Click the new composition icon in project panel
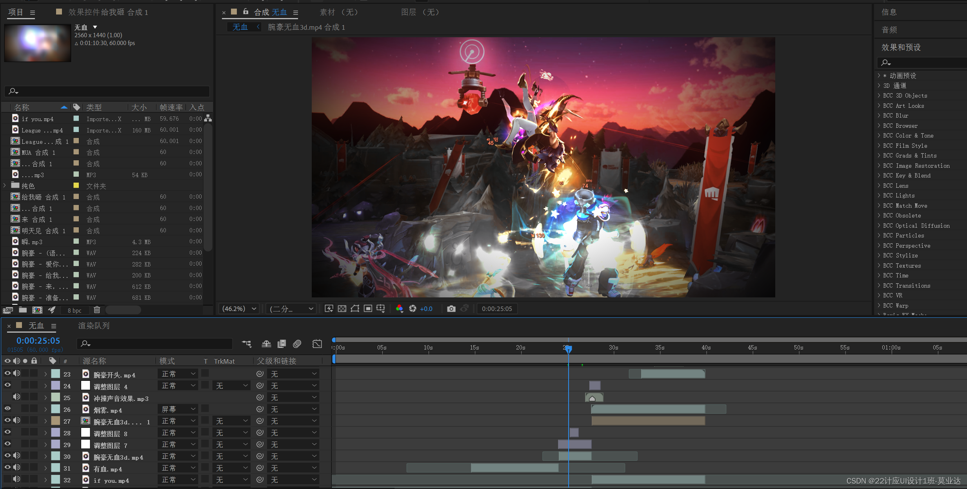967x489 pixels. pos(37,310)
